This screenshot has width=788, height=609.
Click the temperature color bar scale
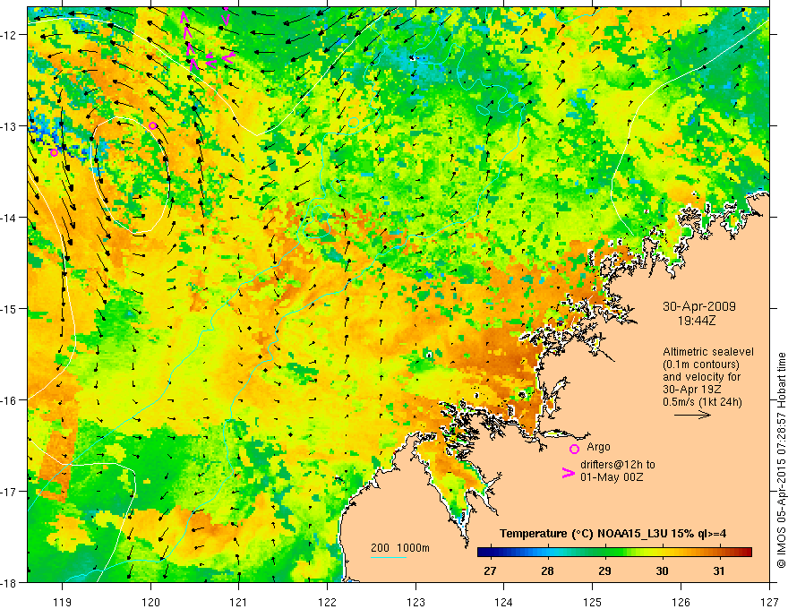614,552
